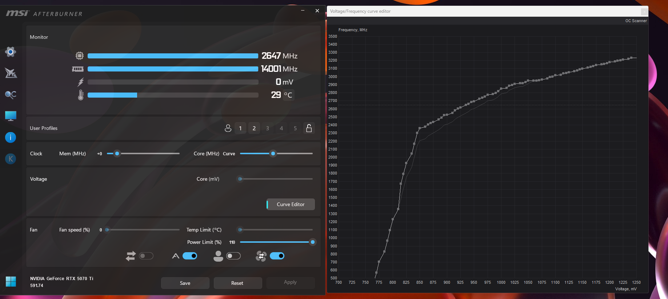
Task: Click the temperature thermometer icon
Action: pos(81,95)
